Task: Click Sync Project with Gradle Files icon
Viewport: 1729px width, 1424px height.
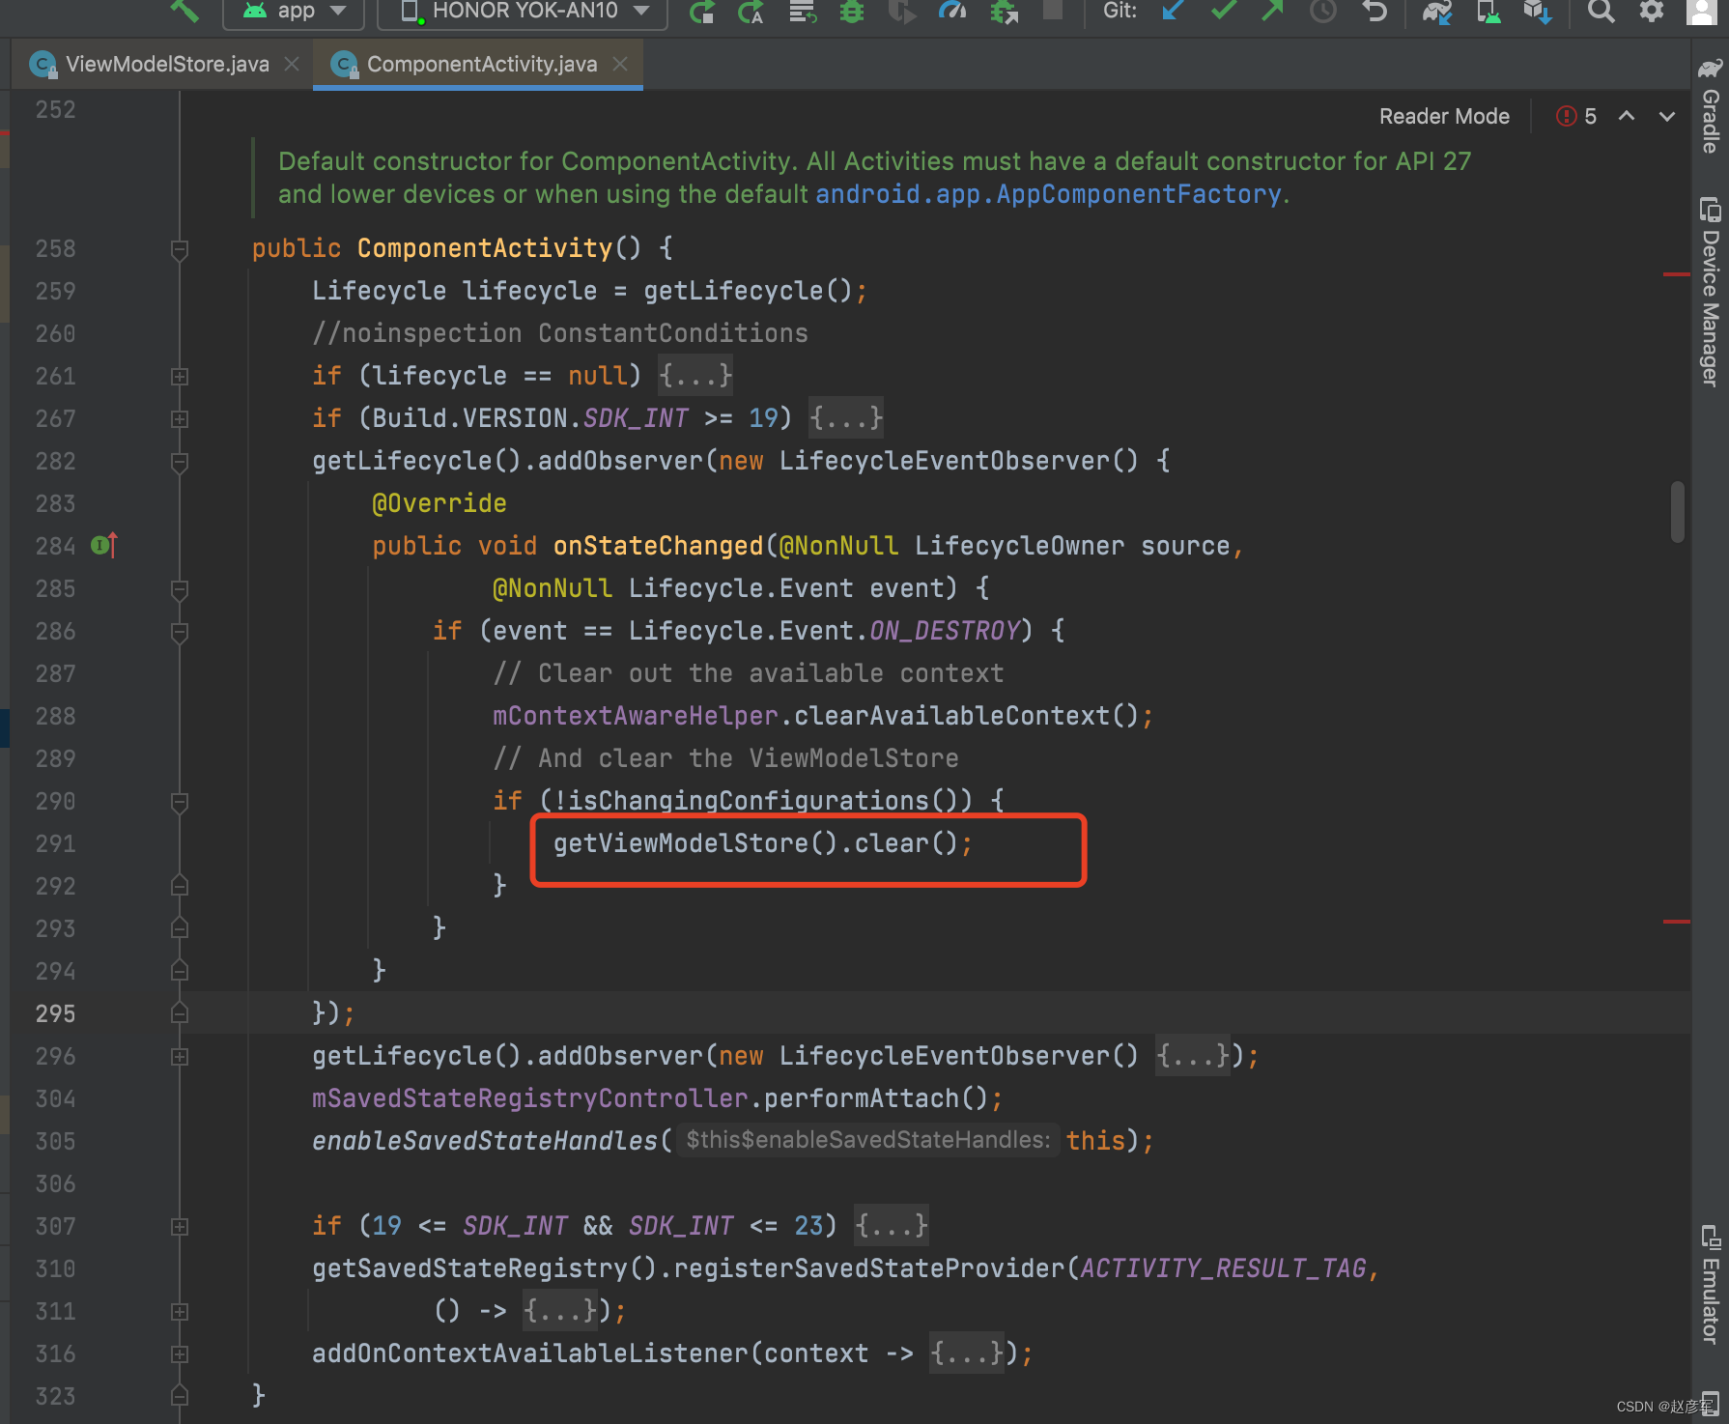Action: [x=1437, y=12]
